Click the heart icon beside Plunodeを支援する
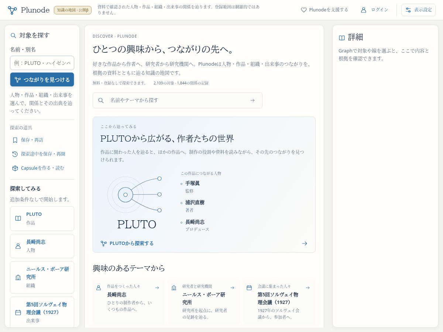 304,10
